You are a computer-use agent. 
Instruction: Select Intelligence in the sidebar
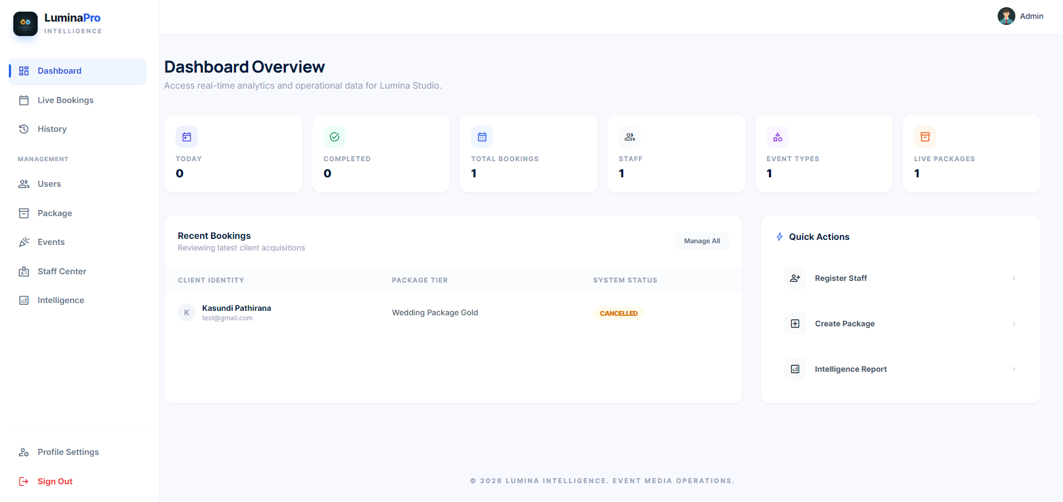[78, 300]
